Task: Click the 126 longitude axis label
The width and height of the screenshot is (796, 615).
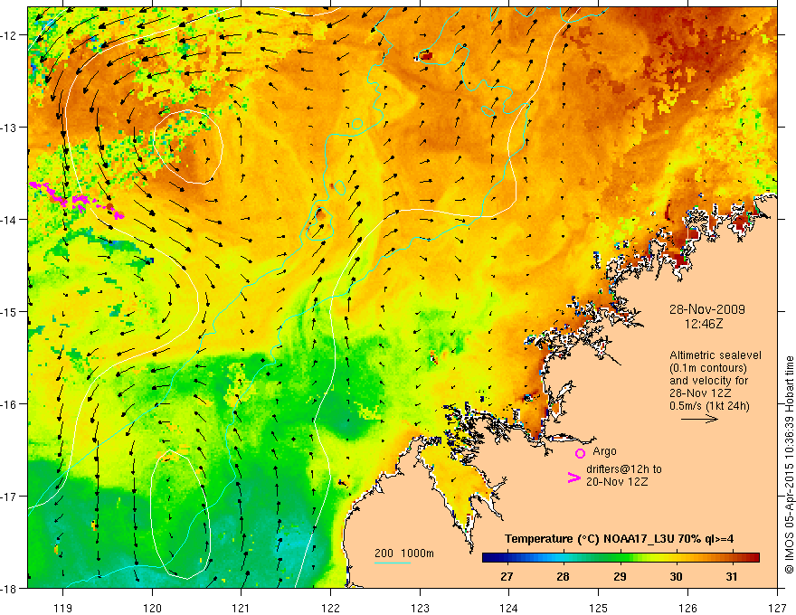Action: (687, 609)
